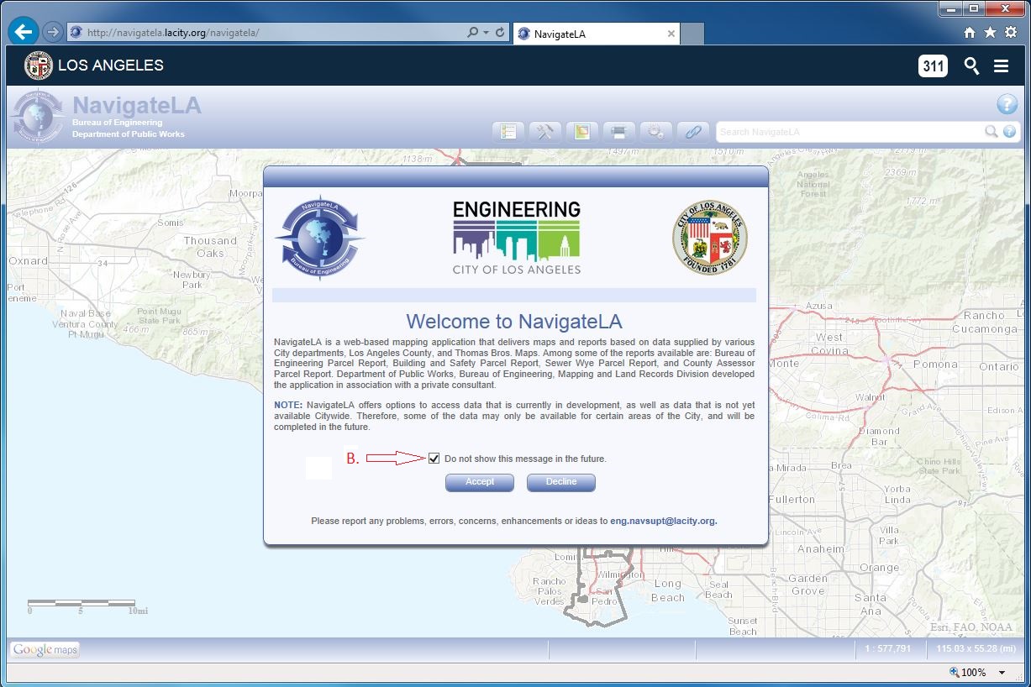This screenshot has width=1031, height=687.
Task: Click the search magnifier in NavigateLA search box
Action: [x=992, y=132]
